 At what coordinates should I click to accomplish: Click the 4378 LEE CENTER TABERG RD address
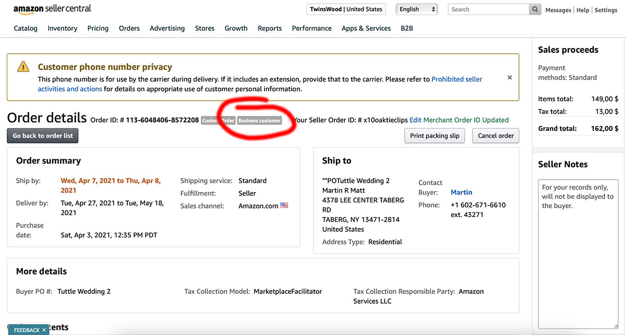[x=363, y=205]
